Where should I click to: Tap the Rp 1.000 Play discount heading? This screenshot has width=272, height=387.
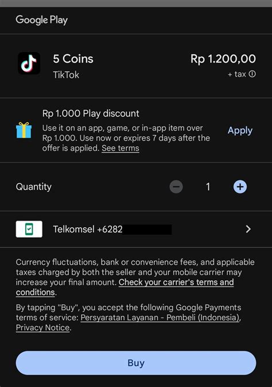[x=91, y=114]
